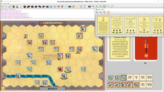Select the Hannibal leader on the map
This screenshot has width=164, height=92.
click(78, 52)
